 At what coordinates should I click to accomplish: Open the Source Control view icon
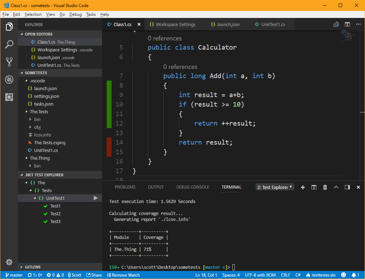pos(9,62)
